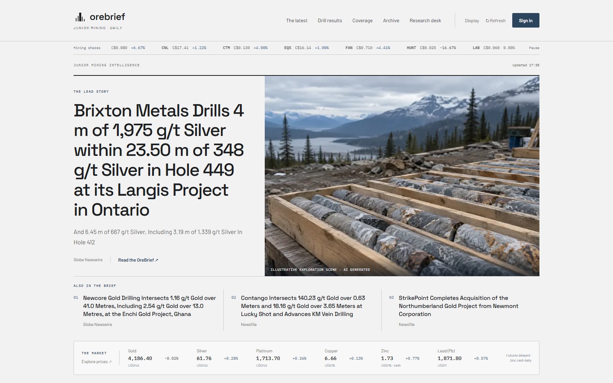
Task: Go to Drill results page
Action: click(x=330, y=21)
